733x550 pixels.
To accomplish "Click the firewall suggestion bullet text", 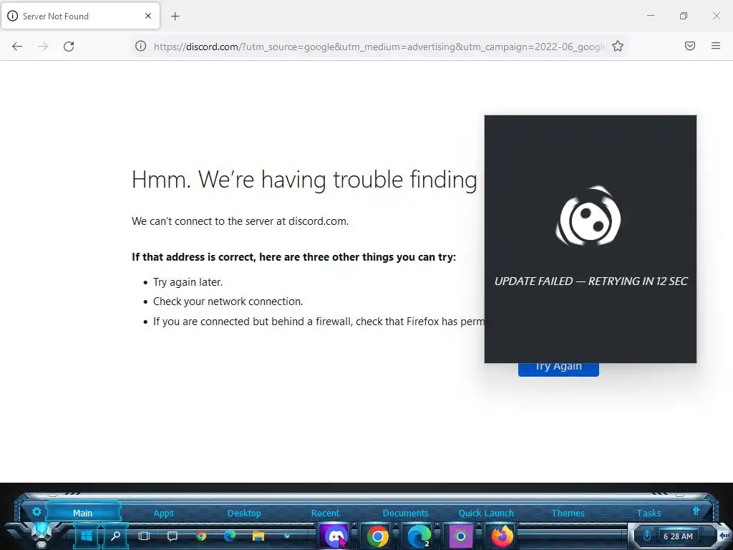I will pyautogui.click(x=319, y=322).
